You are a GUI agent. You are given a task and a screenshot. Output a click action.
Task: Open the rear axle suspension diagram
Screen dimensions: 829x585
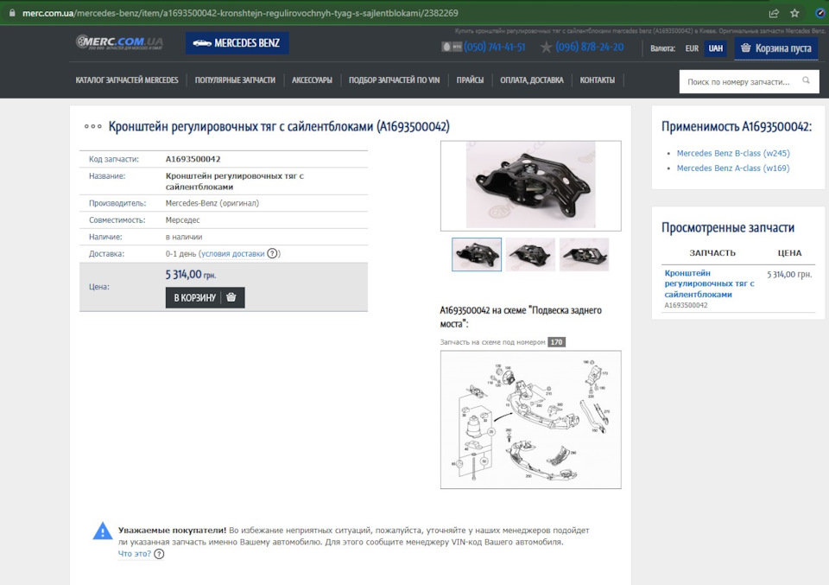(x=530, y=419)
